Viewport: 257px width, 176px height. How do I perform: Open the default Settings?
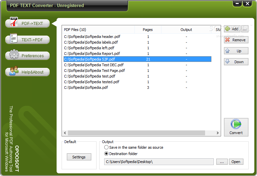79,157
